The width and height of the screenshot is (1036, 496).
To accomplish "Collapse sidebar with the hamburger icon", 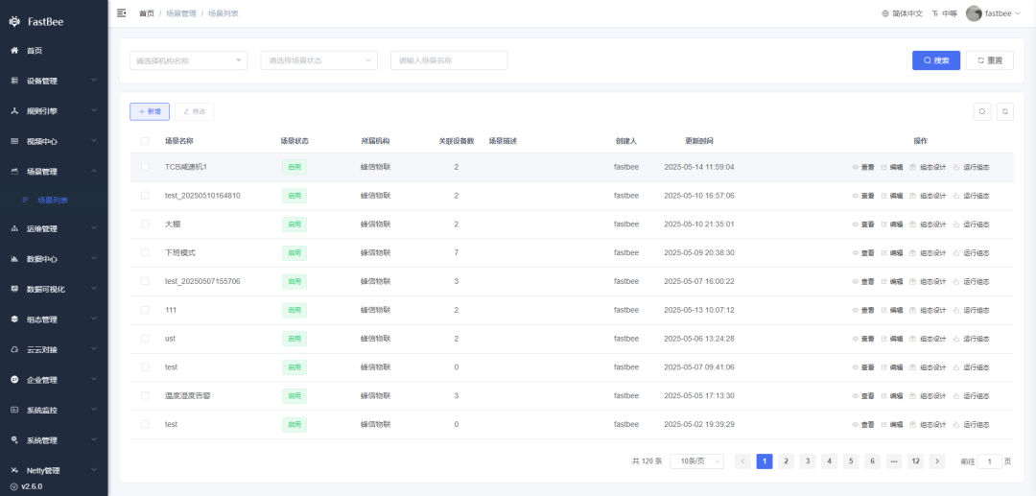I will point(121,13).
